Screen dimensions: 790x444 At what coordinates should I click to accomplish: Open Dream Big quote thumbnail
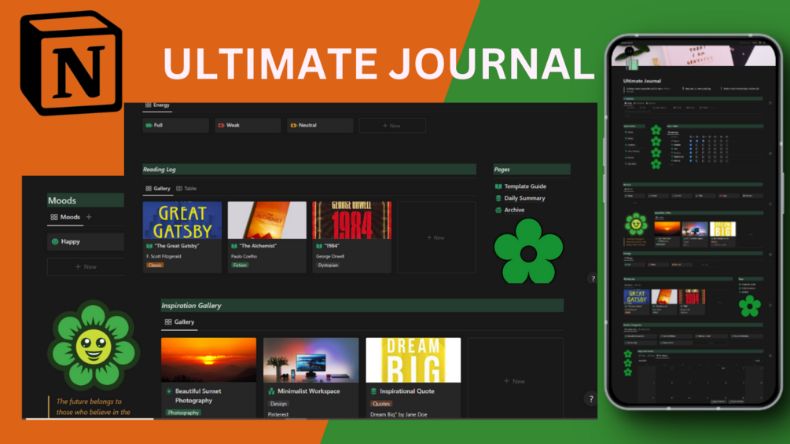[413, 360]
